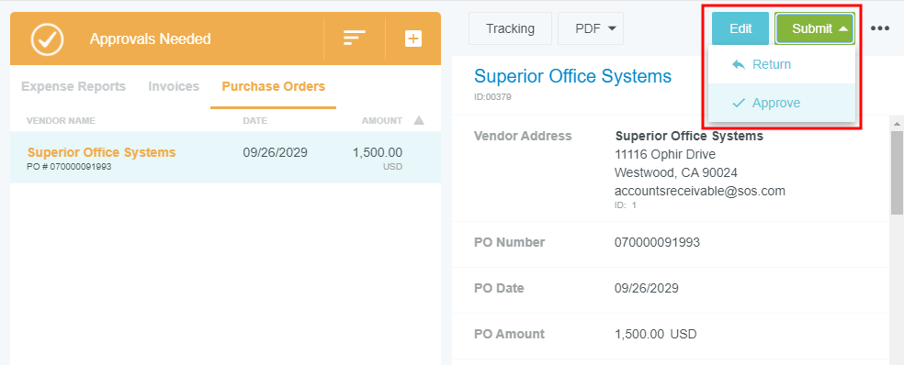Click the Approvals Needed checkmark circle icon
Screen dimensions: 904x365
pos(47,39)
